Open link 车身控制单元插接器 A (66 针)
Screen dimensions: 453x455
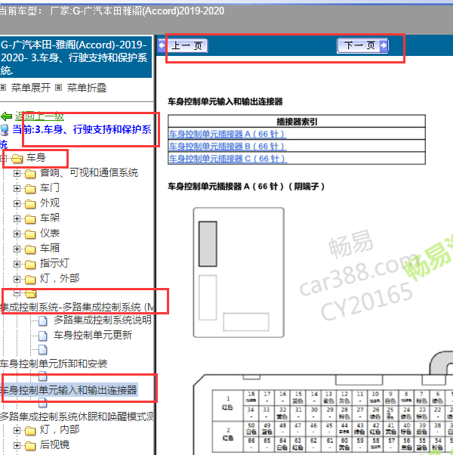click(x=227, y=134)
